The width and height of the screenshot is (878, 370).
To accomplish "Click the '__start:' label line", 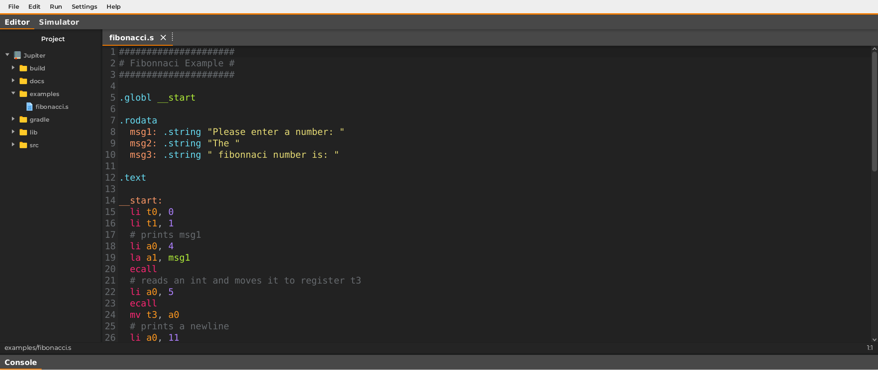I will 140,200.
